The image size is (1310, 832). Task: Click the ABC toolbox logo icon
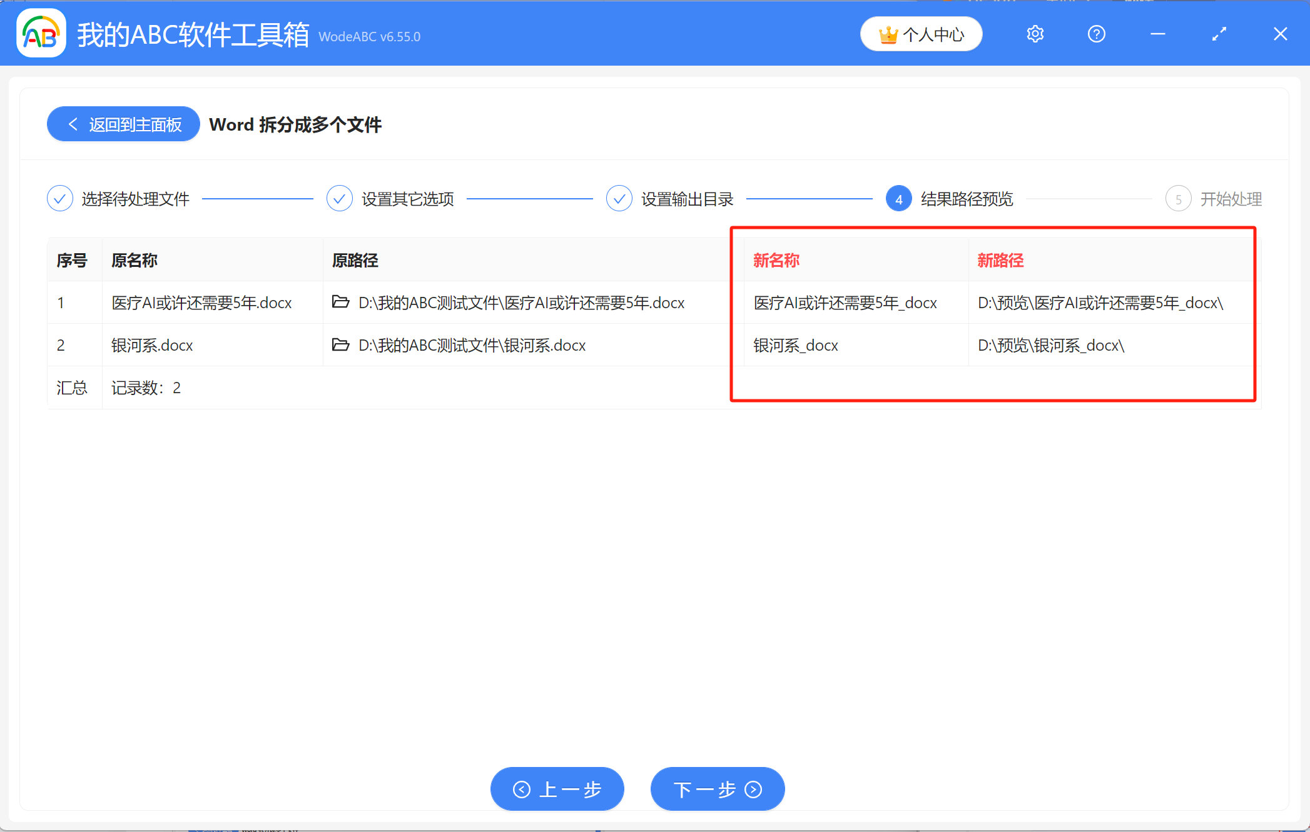(x=40, y=33)
